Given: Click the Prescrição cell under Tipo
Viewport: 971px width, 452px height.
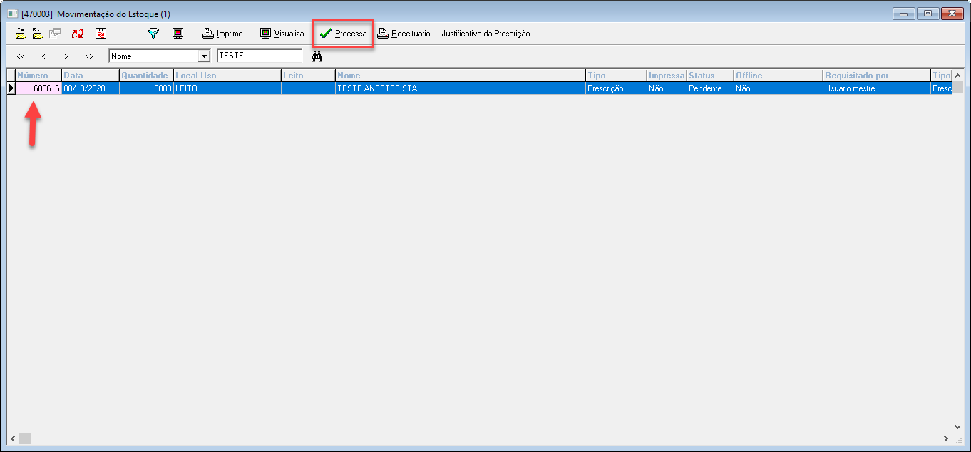Looking at the screenshot, I should (616, 88).
